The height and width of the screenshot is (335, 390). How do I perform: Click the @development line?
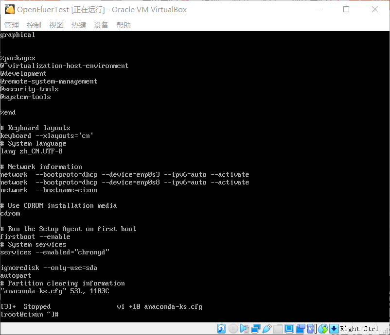coord(23,73)
